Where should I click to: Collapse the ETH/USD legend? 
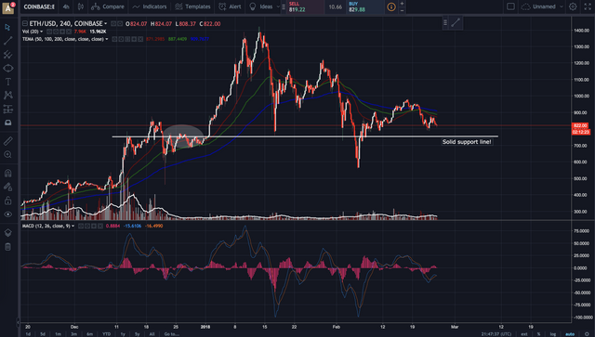[25, 23]
